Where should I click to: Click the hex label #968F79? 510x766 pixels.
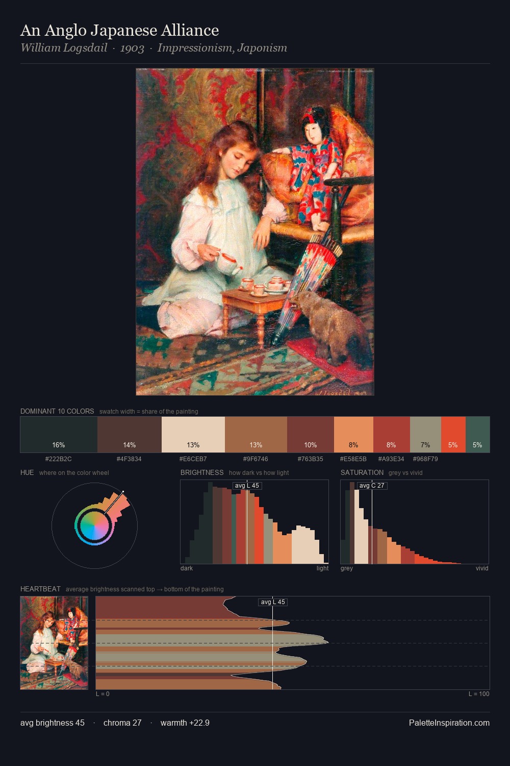[x=425, y=459]
